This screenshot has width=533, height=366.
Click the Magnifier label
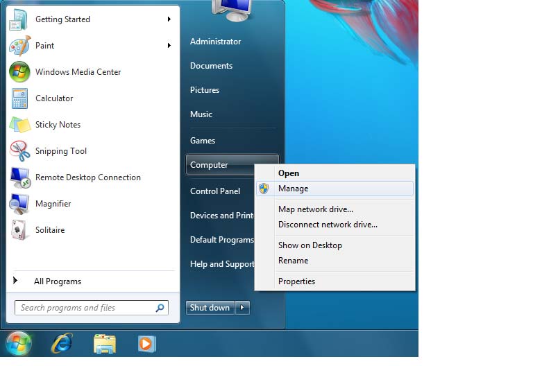pyautogui.click(x=53, y=204)
